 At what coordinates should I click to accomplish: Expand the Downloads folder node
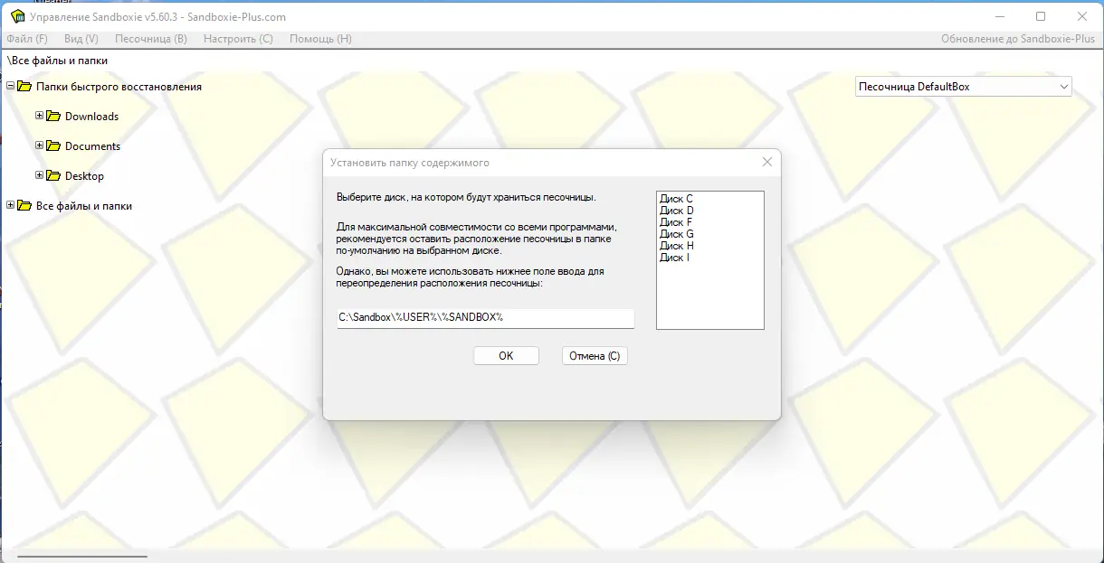coord(40,116)
